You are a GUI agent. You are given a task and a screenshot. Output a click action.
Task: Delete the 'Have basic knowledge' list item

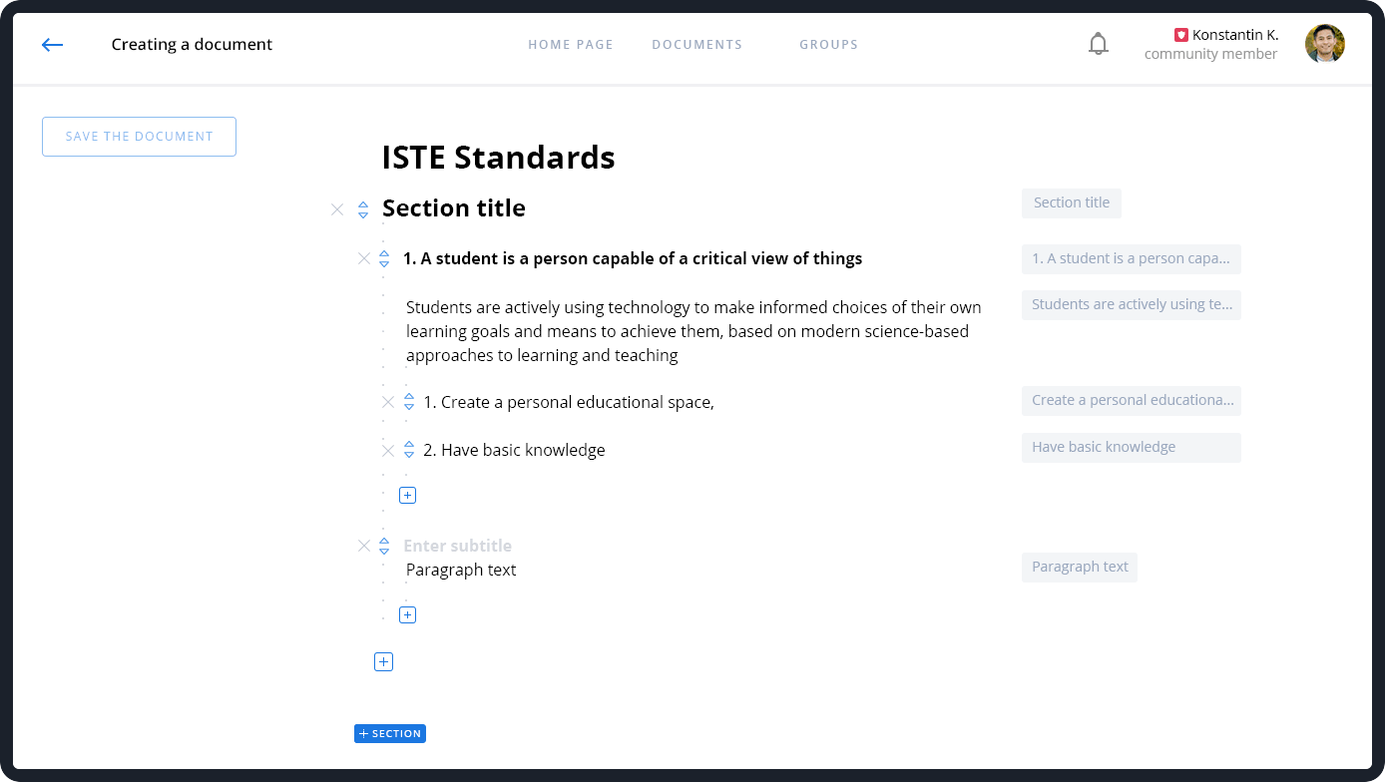click(x=388, y=450)
